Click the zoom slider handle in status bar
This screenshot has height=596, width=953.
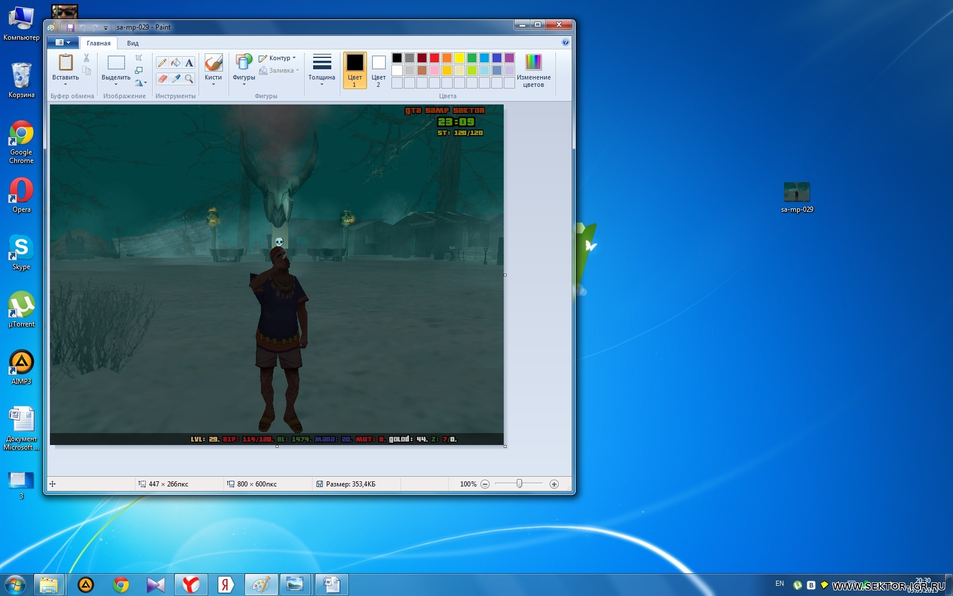coord(519,484)
